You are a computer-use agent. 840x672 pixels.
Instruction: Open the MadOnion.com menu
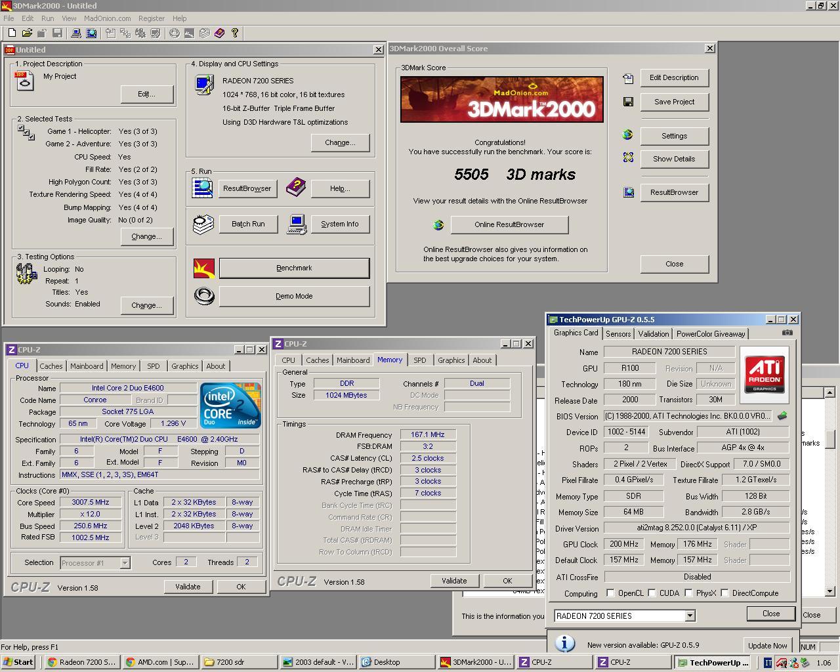pos(107,18)
